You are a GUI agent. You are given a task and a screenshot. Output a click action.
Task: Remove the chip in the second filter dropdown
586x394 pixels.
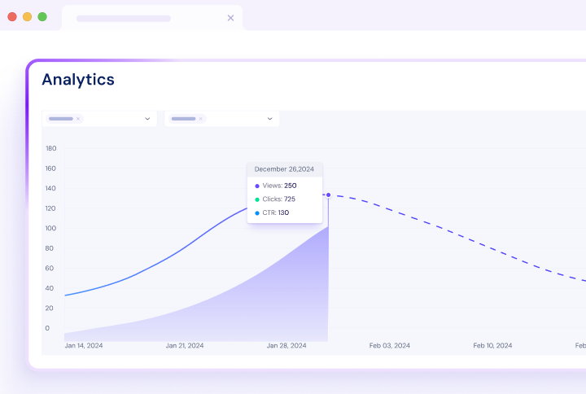click(x=200, y=119)
